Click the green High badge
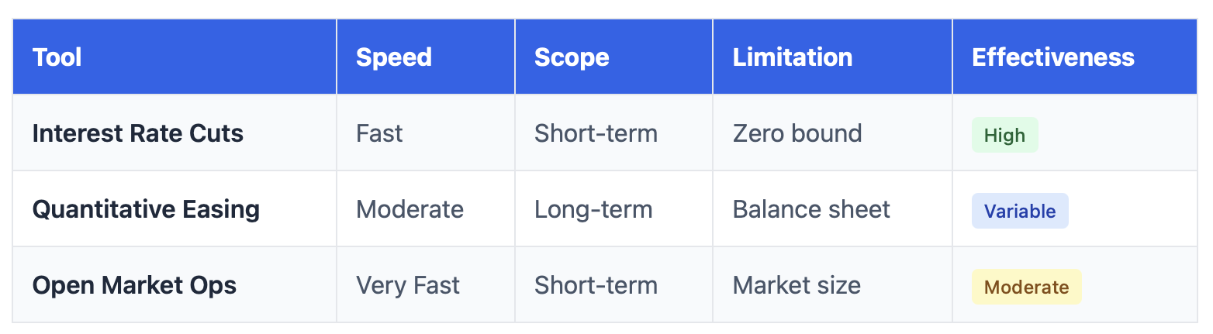 pos(1004,135)
